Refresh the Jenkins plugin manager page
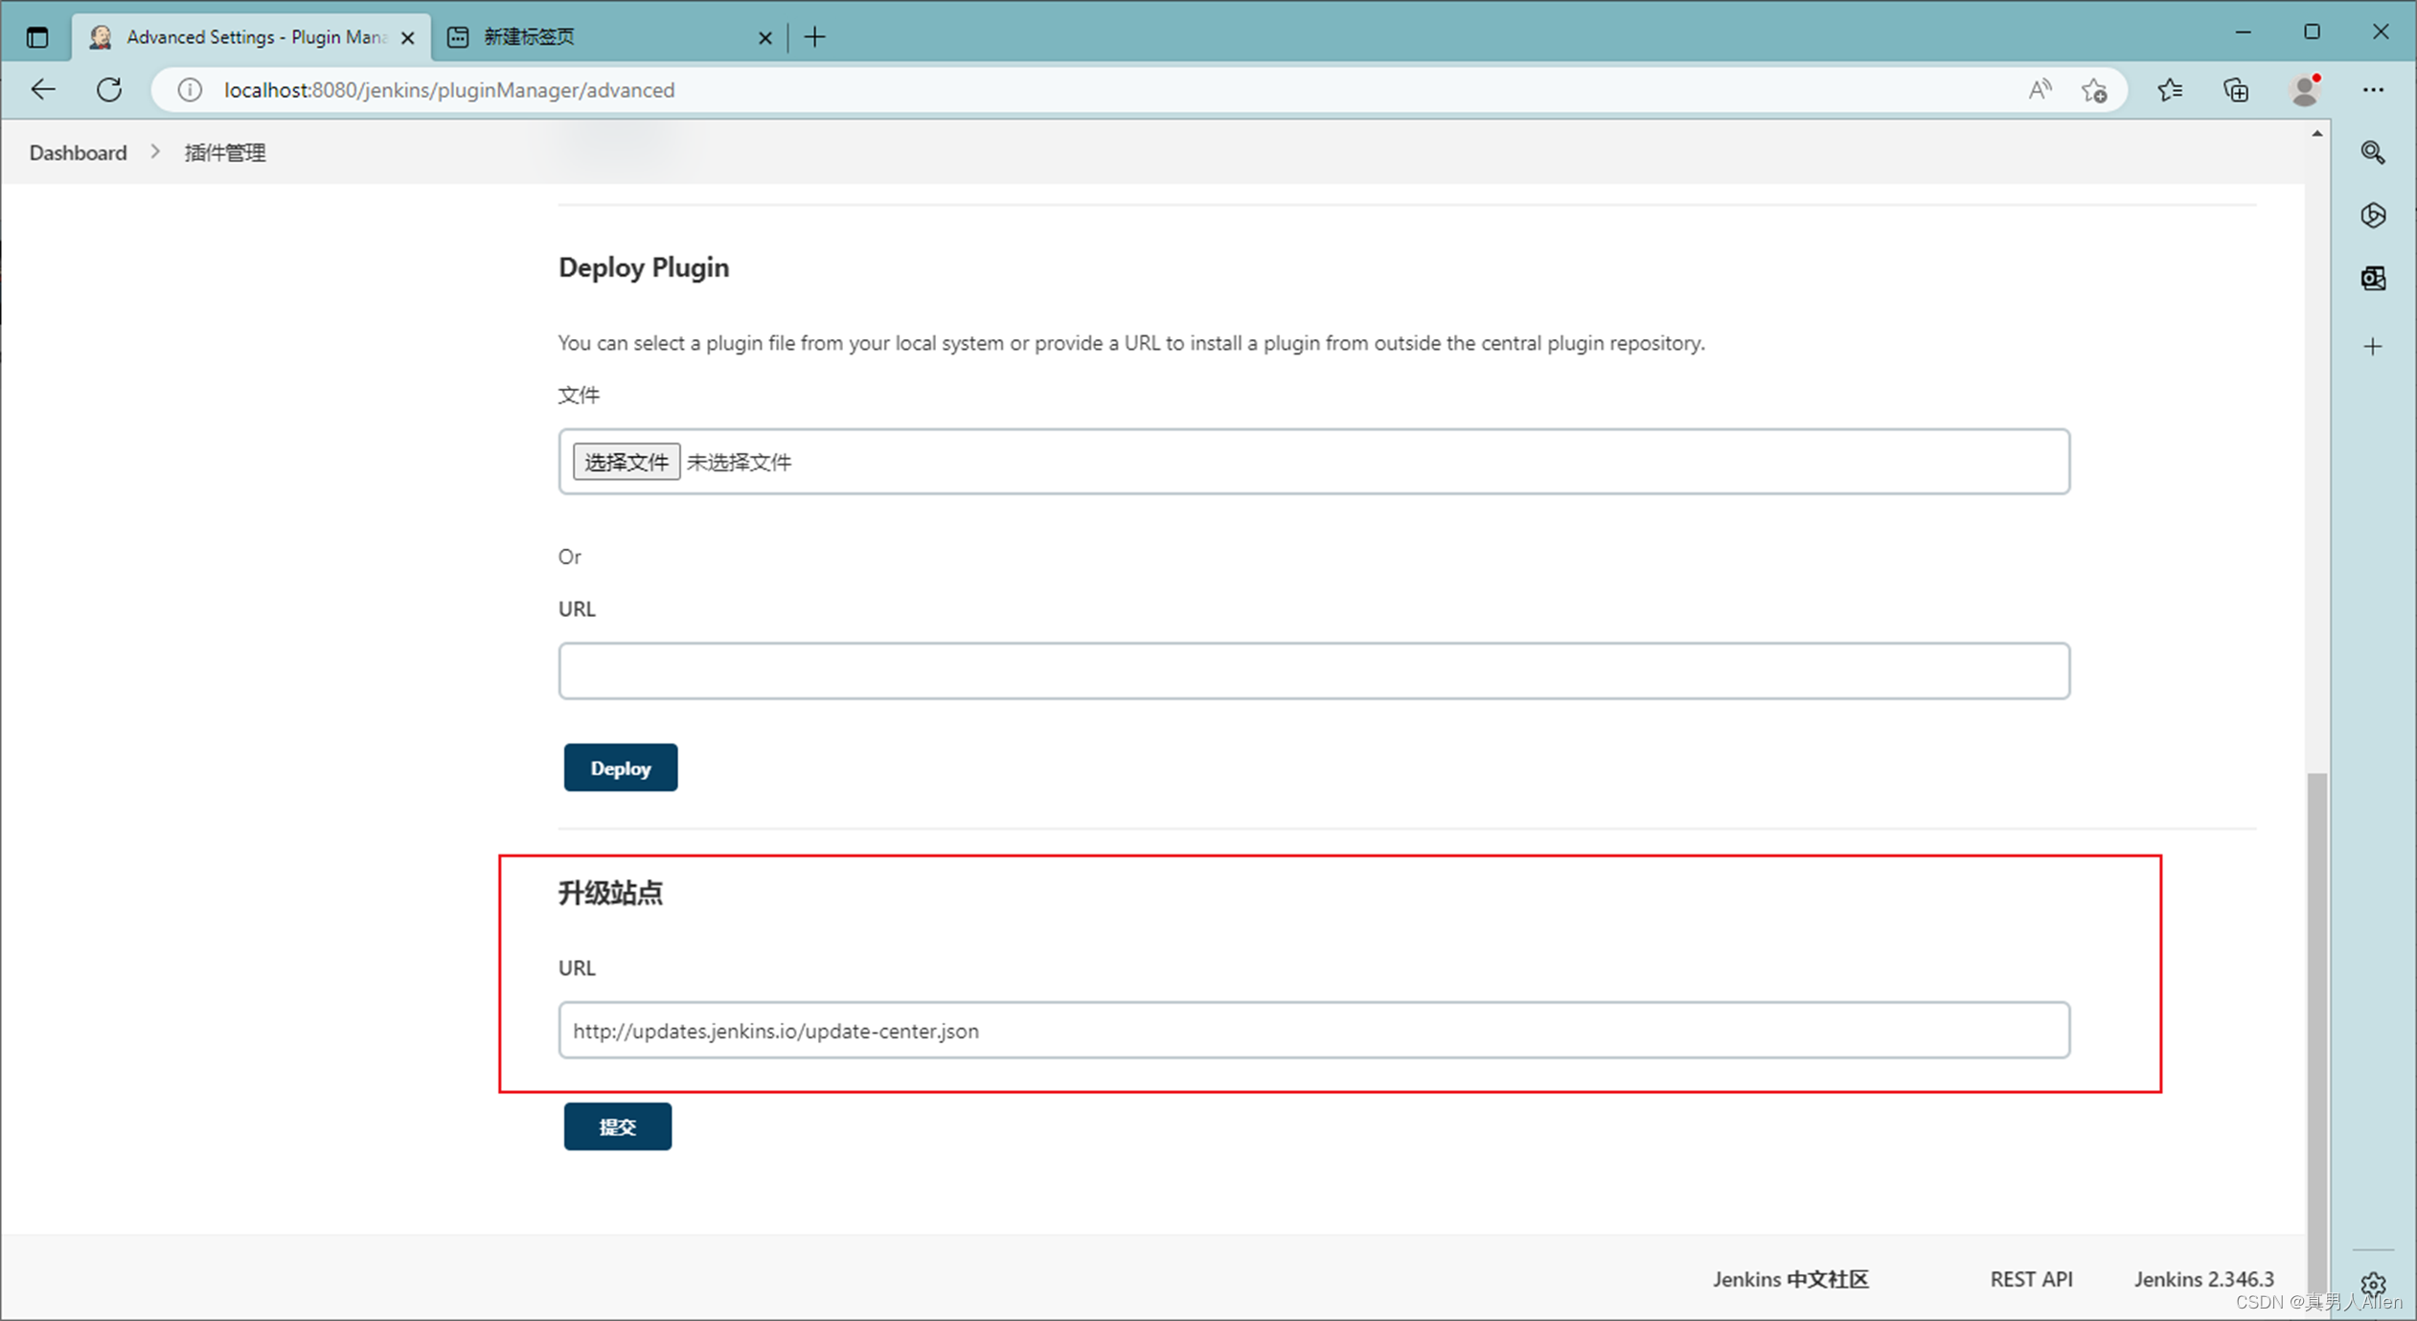 click(x=108, y=89)
